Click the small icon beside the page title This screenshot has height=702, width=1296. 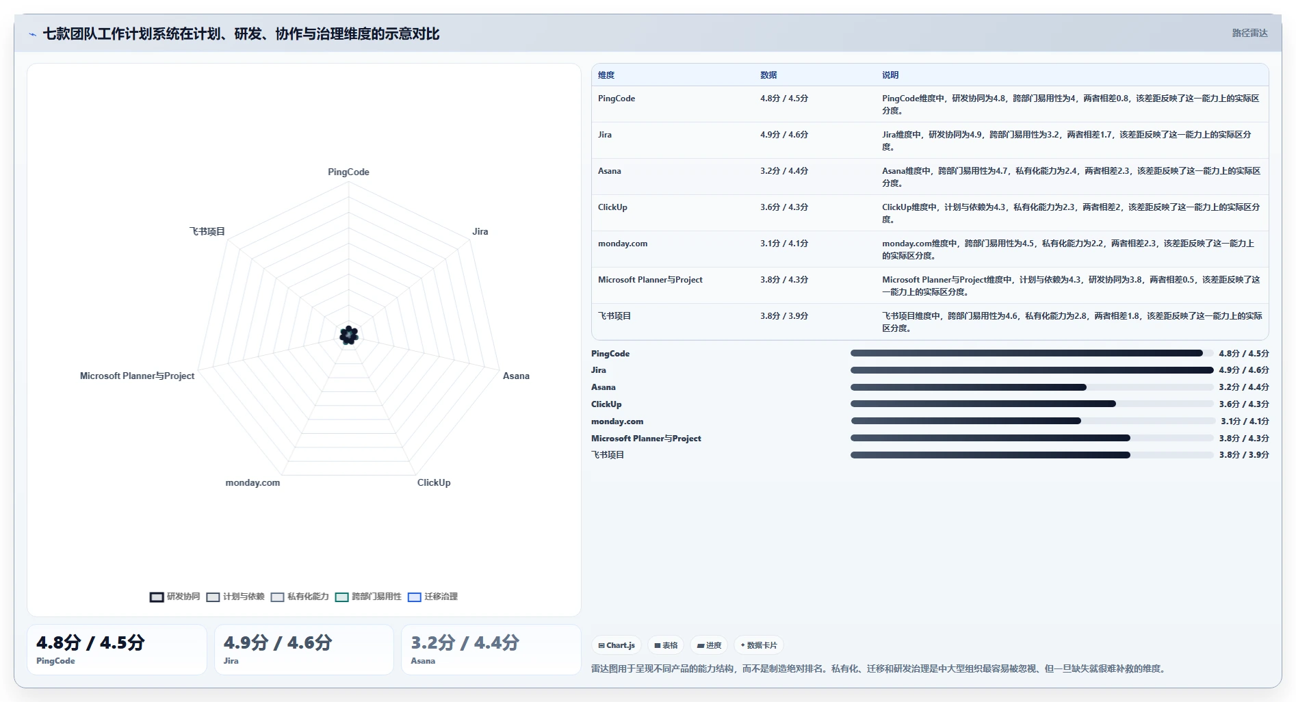coord(32,34)
